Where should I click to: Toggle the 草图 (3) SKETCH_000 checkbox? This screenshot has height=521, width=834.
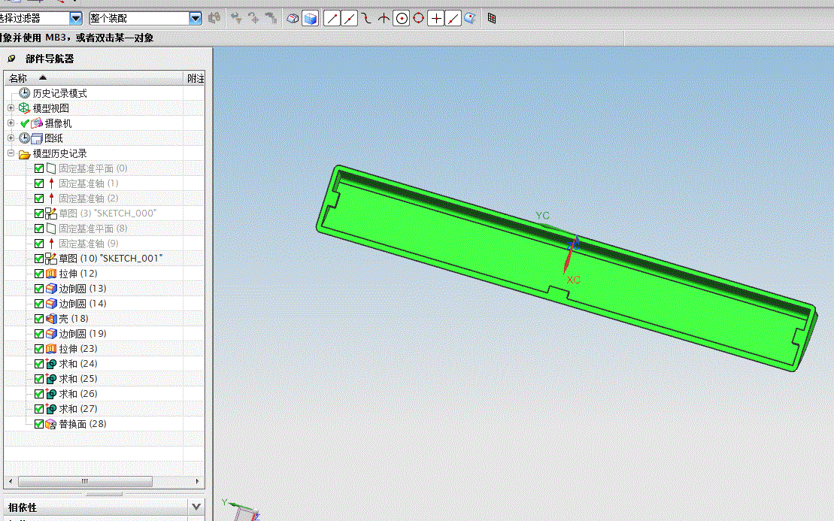[39, 214]
